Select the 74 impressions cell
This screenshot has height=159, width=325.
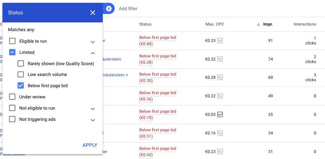(x=270, y=59)
